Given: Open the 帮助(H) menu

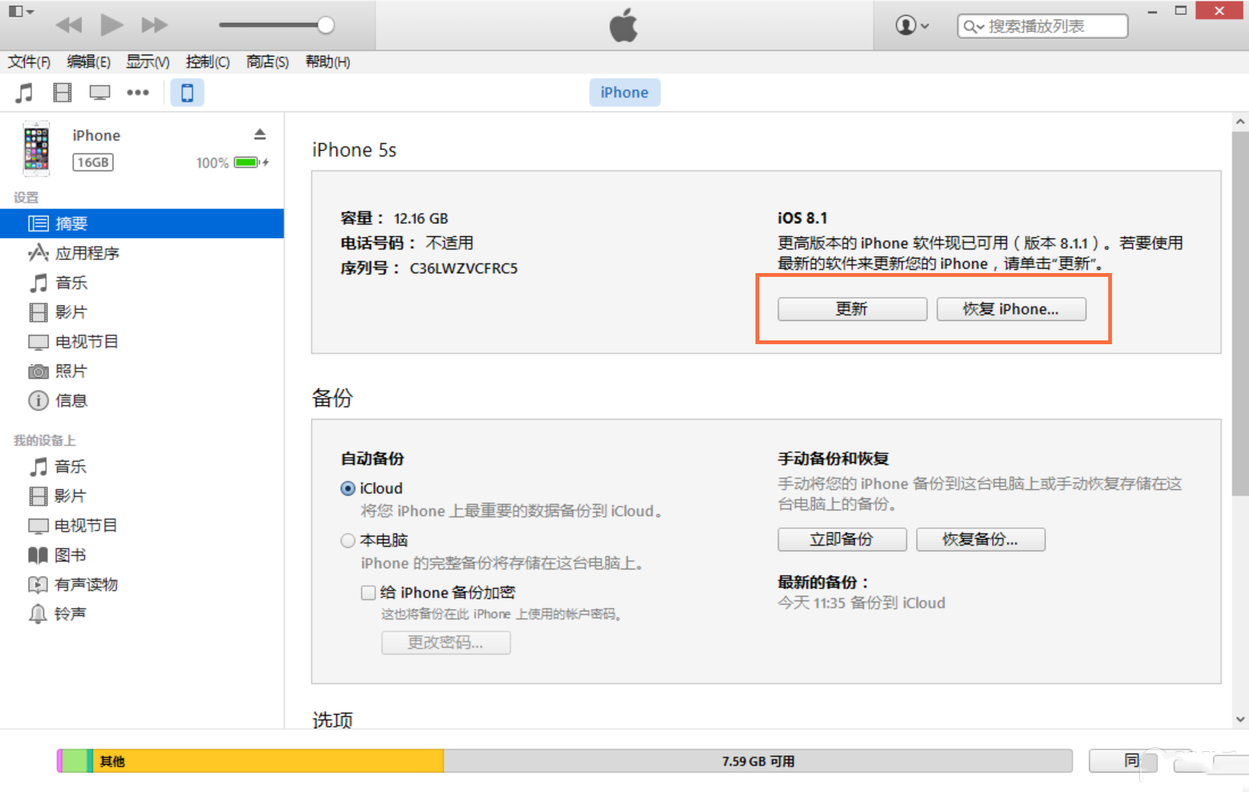Looking at the screenshot, I should click(x=328, y=62).
